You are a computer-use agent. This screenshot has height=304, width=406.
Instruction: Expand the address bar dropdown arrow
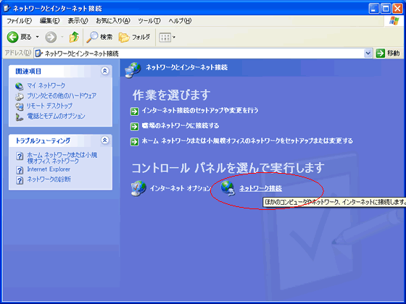[368, 54]
